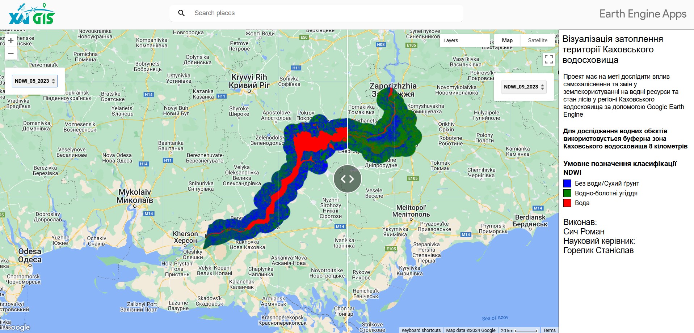Click Nova Kakhovka town label
The width and height of the screenshot is (694, 333).
click(x=247, y=245)
